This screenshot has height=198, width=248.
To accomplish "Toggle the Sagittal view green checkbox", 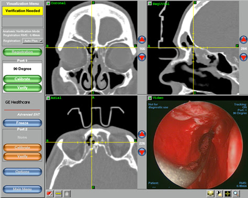I will pos(150,3).
